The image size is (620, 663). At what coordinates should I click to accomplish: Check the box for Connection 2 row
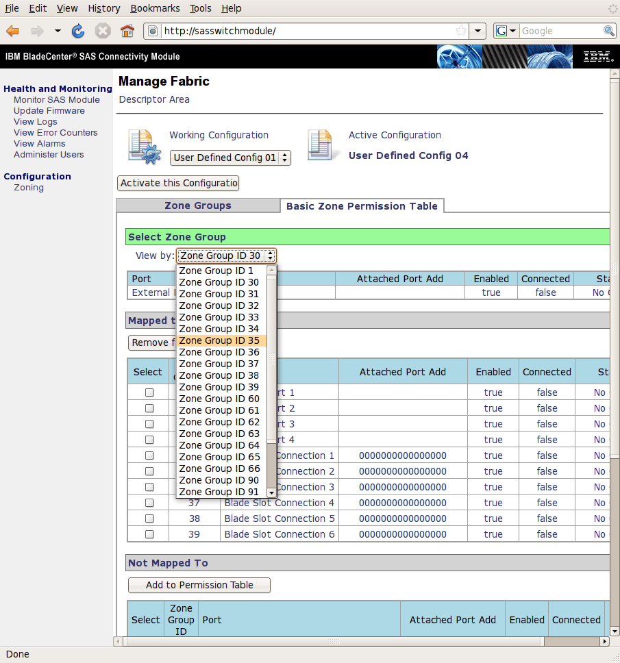coord(149,471)
